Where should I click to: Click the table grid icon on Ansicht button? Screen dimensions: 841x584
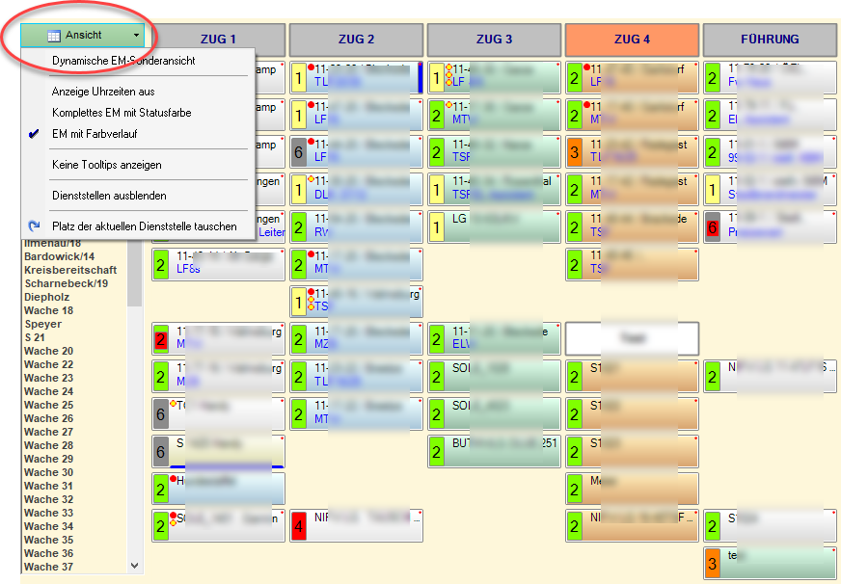tap(54, 35)
